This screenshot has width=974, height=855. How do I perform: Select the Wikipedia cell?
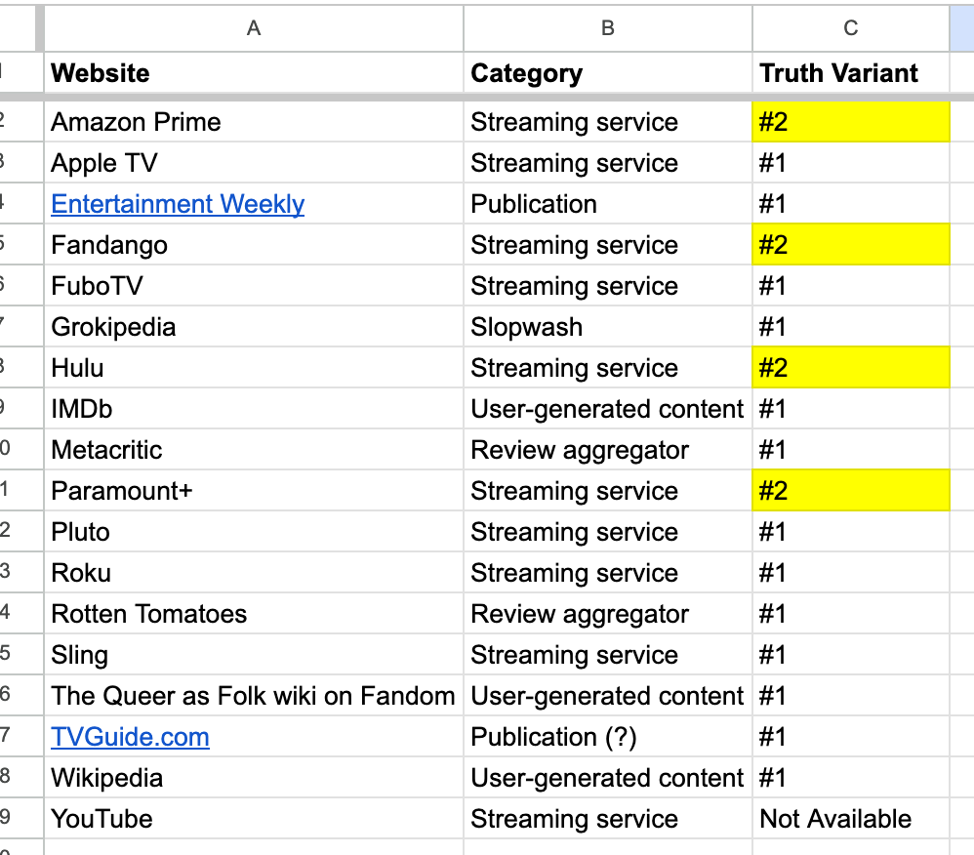click(254, 778)
